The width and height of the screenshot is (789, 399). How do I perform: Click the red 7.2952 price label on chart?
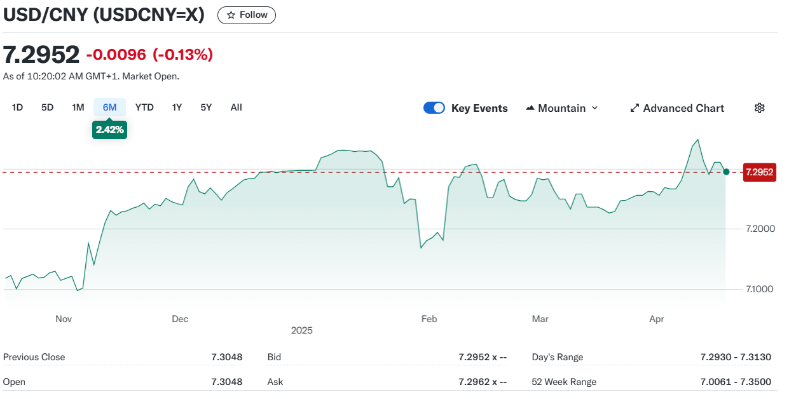point(759,172)
